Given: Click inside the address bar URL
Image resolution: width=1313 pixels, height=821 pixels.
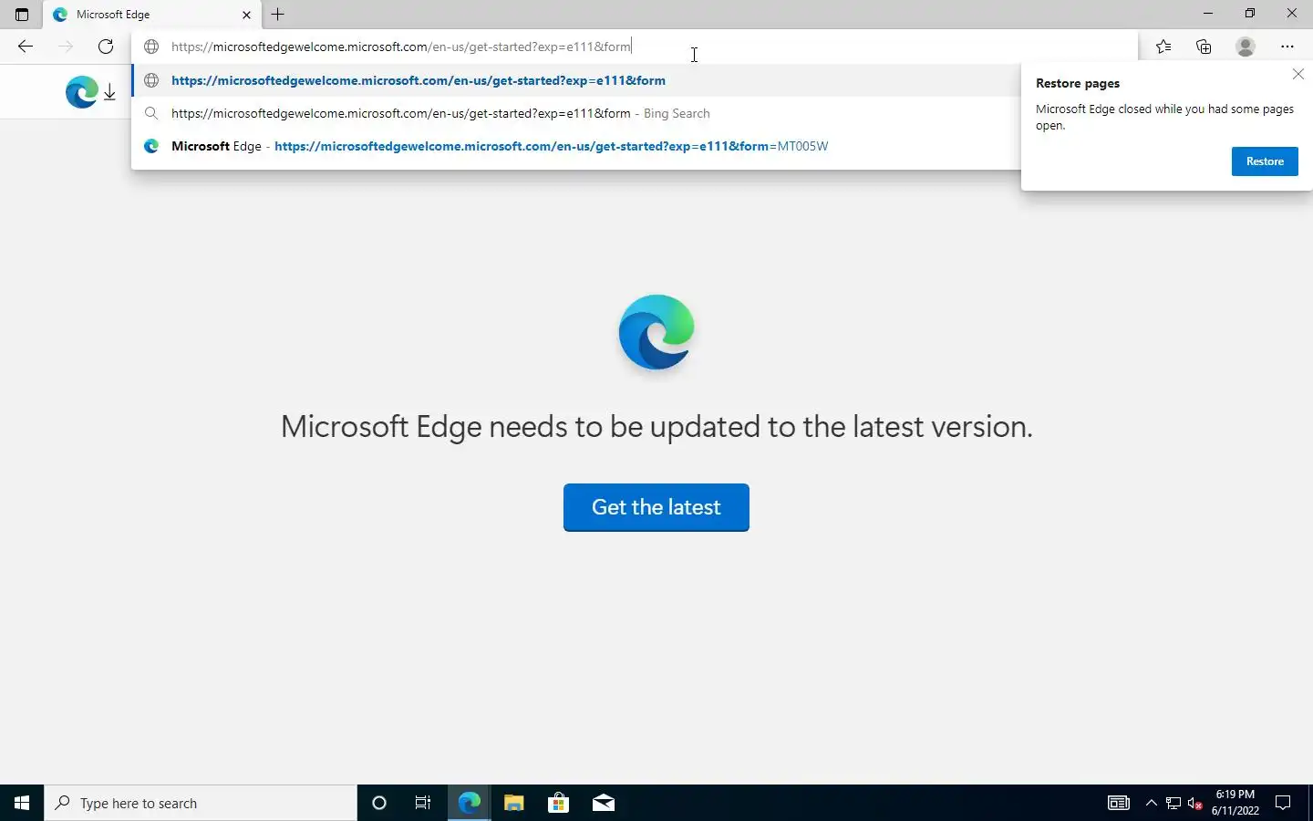Looking at the screenshot, I should coord(634,47).
